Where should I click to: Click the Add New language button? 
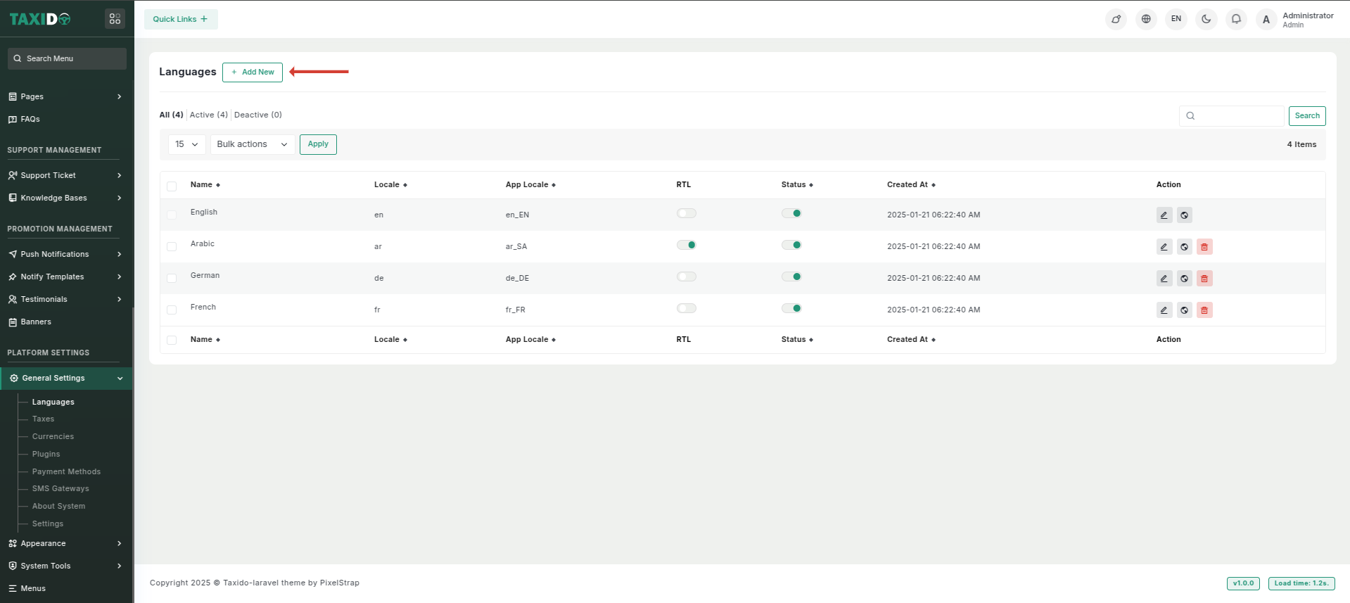coord(253,72)
